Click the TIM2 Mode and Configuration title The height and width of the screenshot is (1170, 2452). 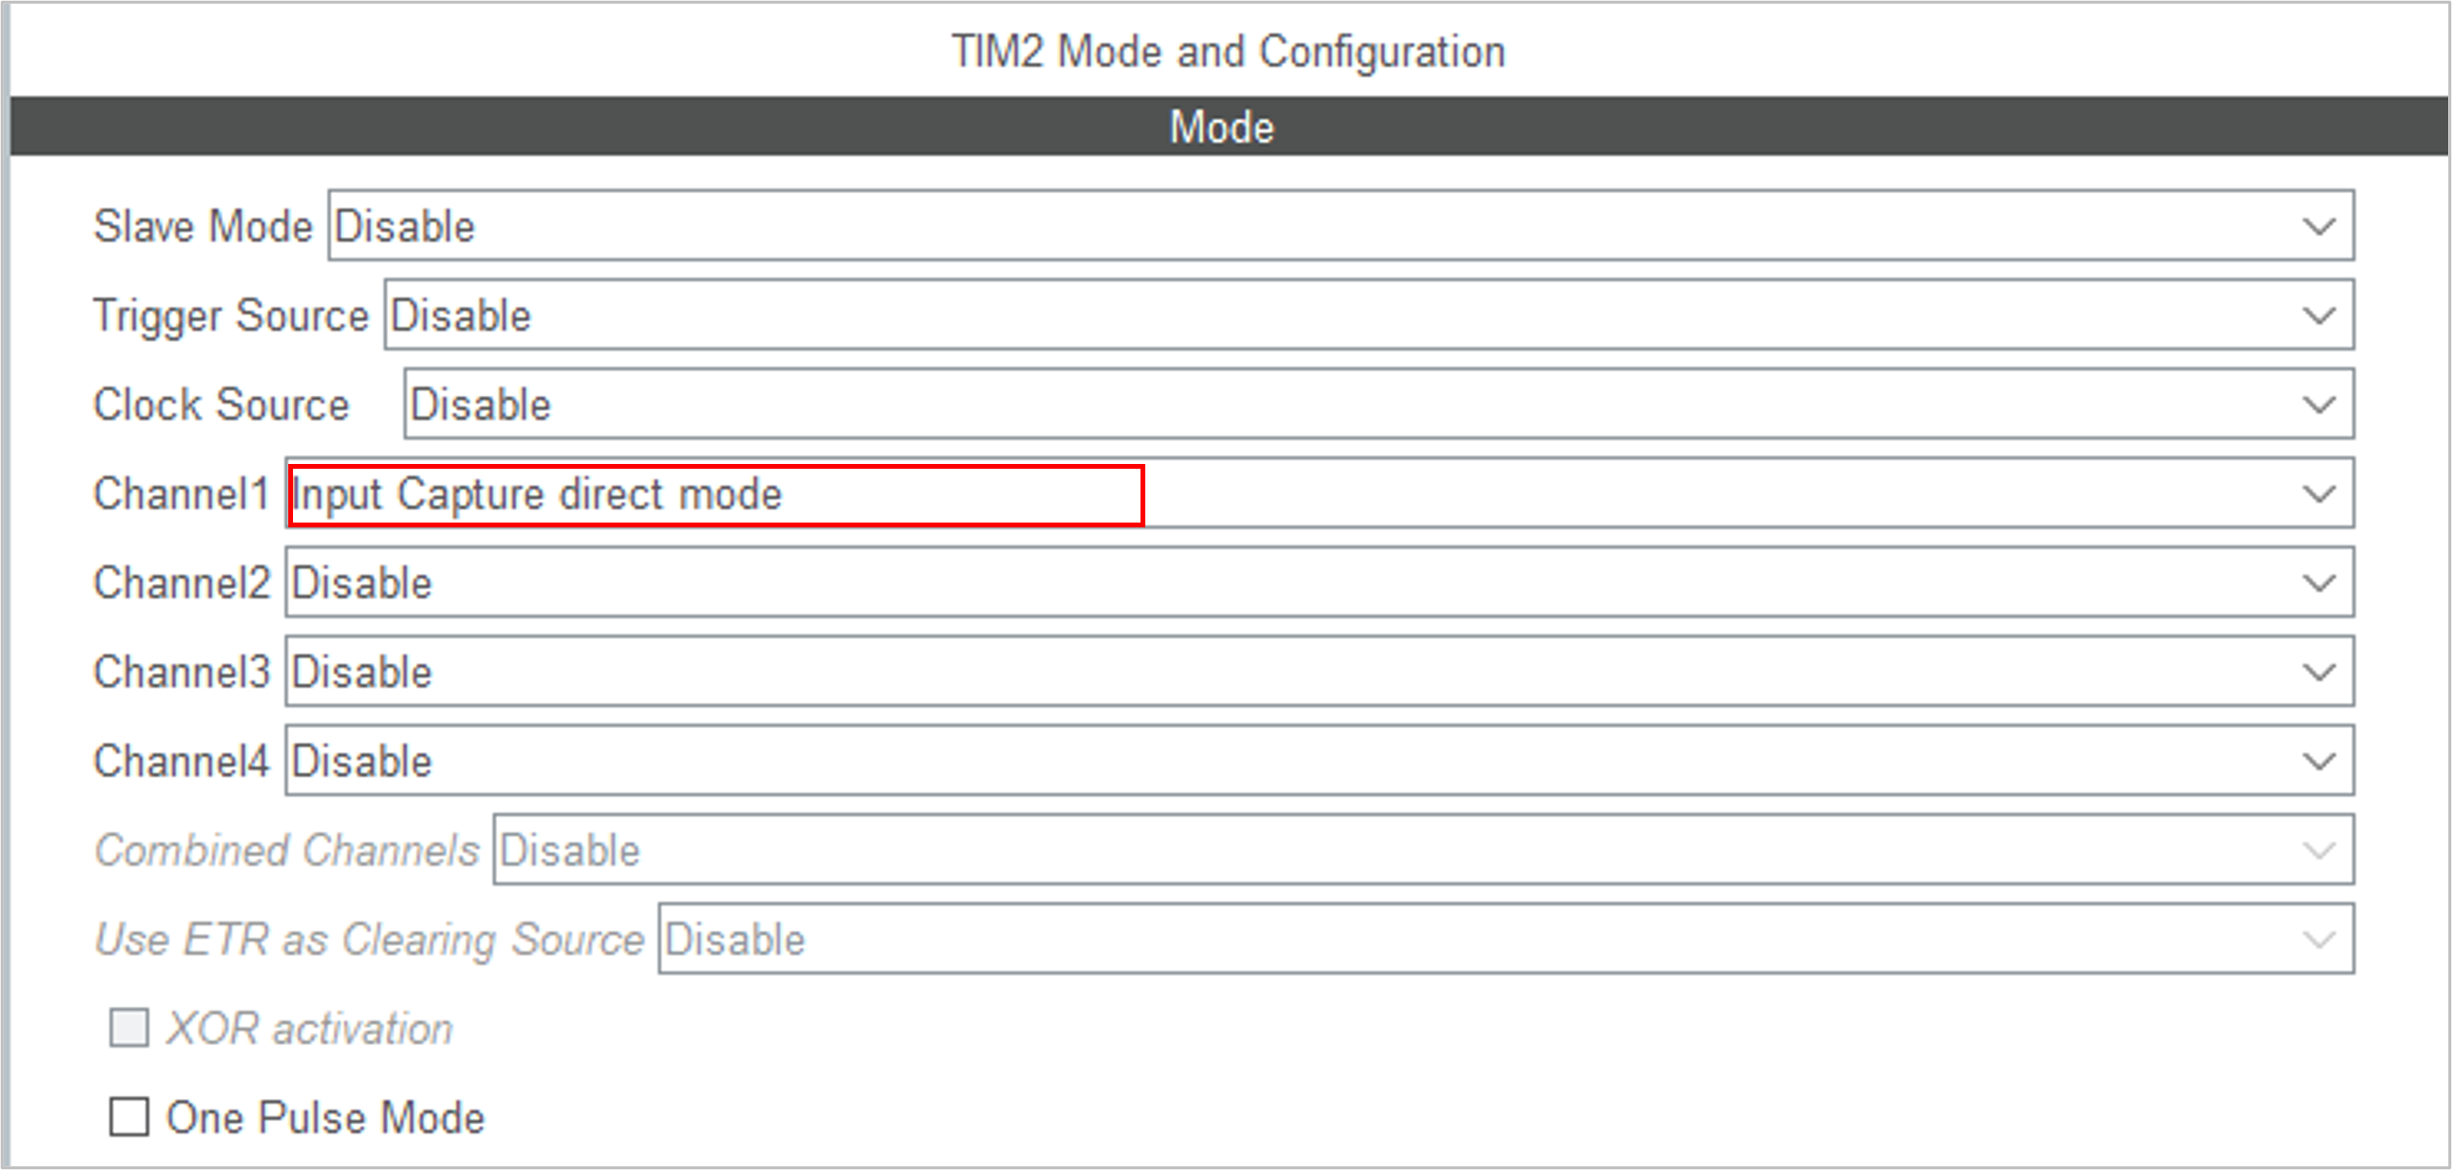[x=1227, y=52]
